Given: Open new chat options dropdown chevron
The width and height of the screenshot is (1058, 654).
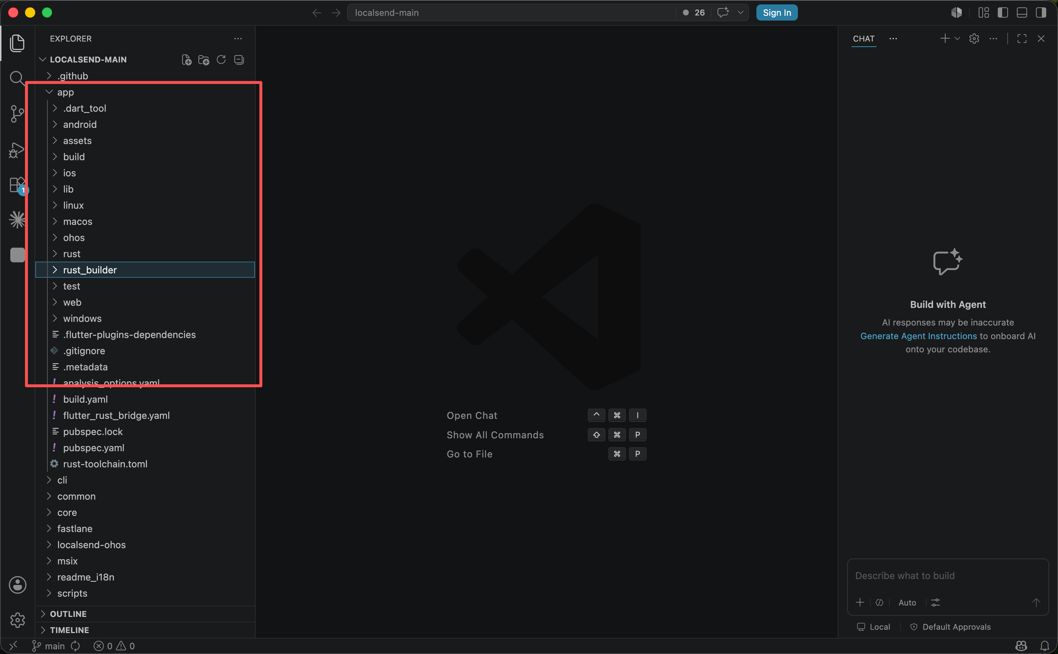Looking at the screenshot, I should point(957,39).
